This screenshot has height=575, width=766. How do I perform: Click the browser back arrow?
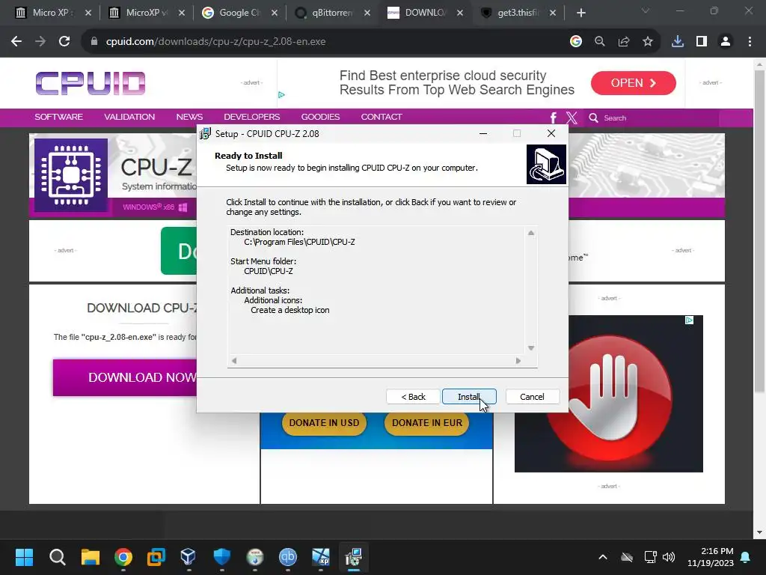pyautogui.click(x=16, y=42)
